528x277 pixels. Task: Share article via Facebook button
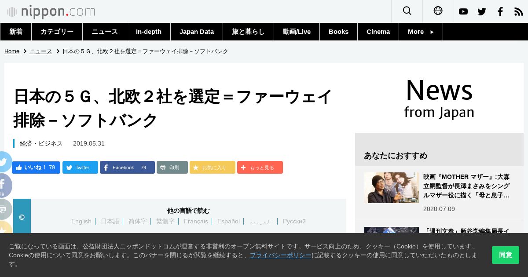(x=127, y=168)
